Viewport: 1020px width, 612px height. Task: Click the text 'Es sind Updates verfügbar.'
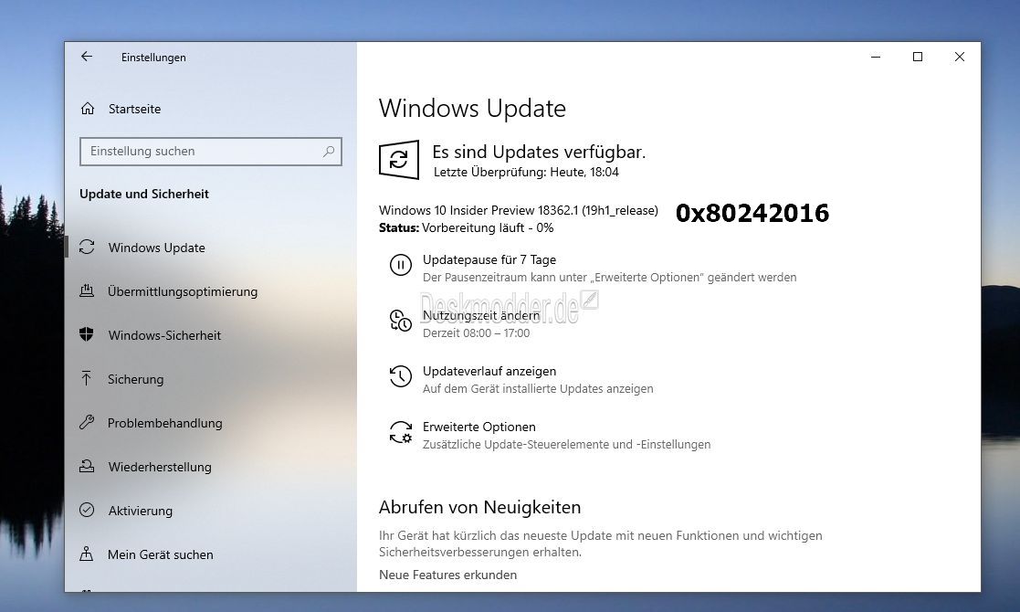point(539,153)
